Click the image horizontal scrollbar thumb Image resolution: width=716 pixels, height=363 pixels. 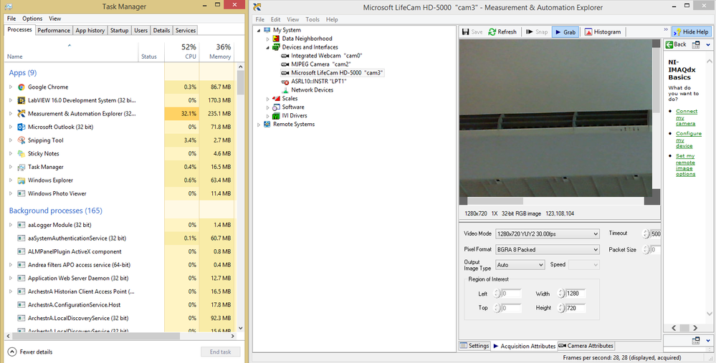(495, 201)
